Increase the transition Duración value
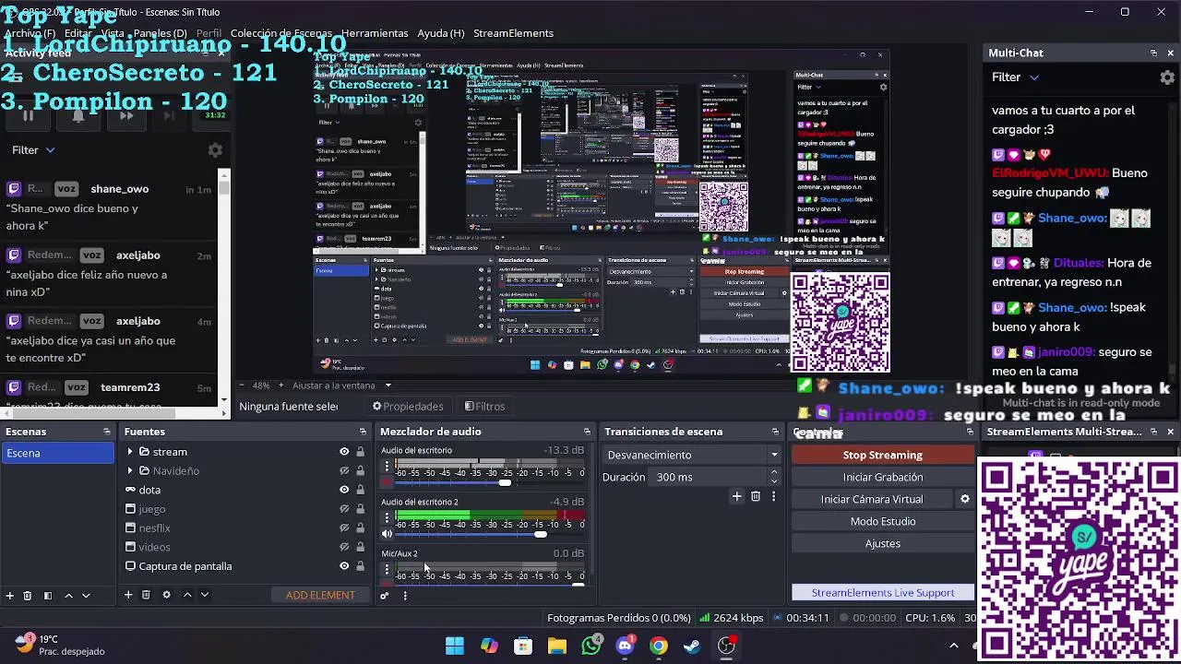This screenshot has width=1181, height=664. coord(773,472)
